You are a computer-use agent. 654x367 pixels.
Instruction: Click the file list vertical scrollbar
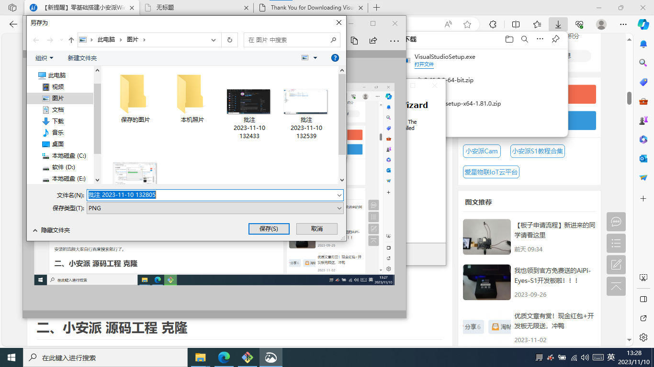click(x=342, y=115)
